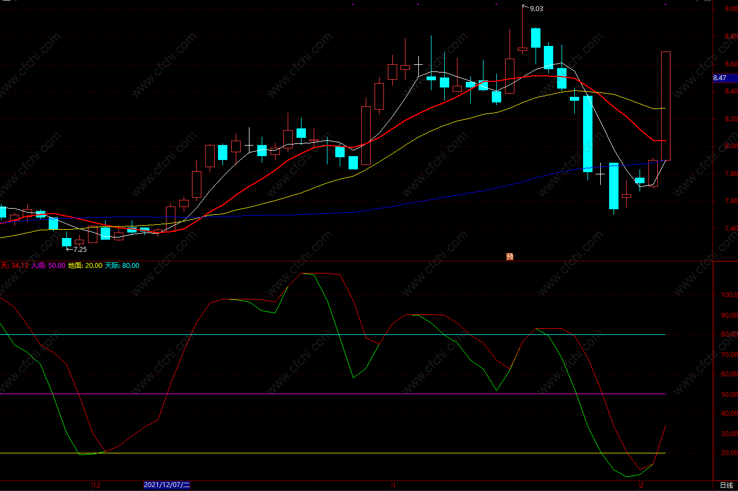Click the 8.60 price axis label
738x491 pixels.
tap(730, 64)
